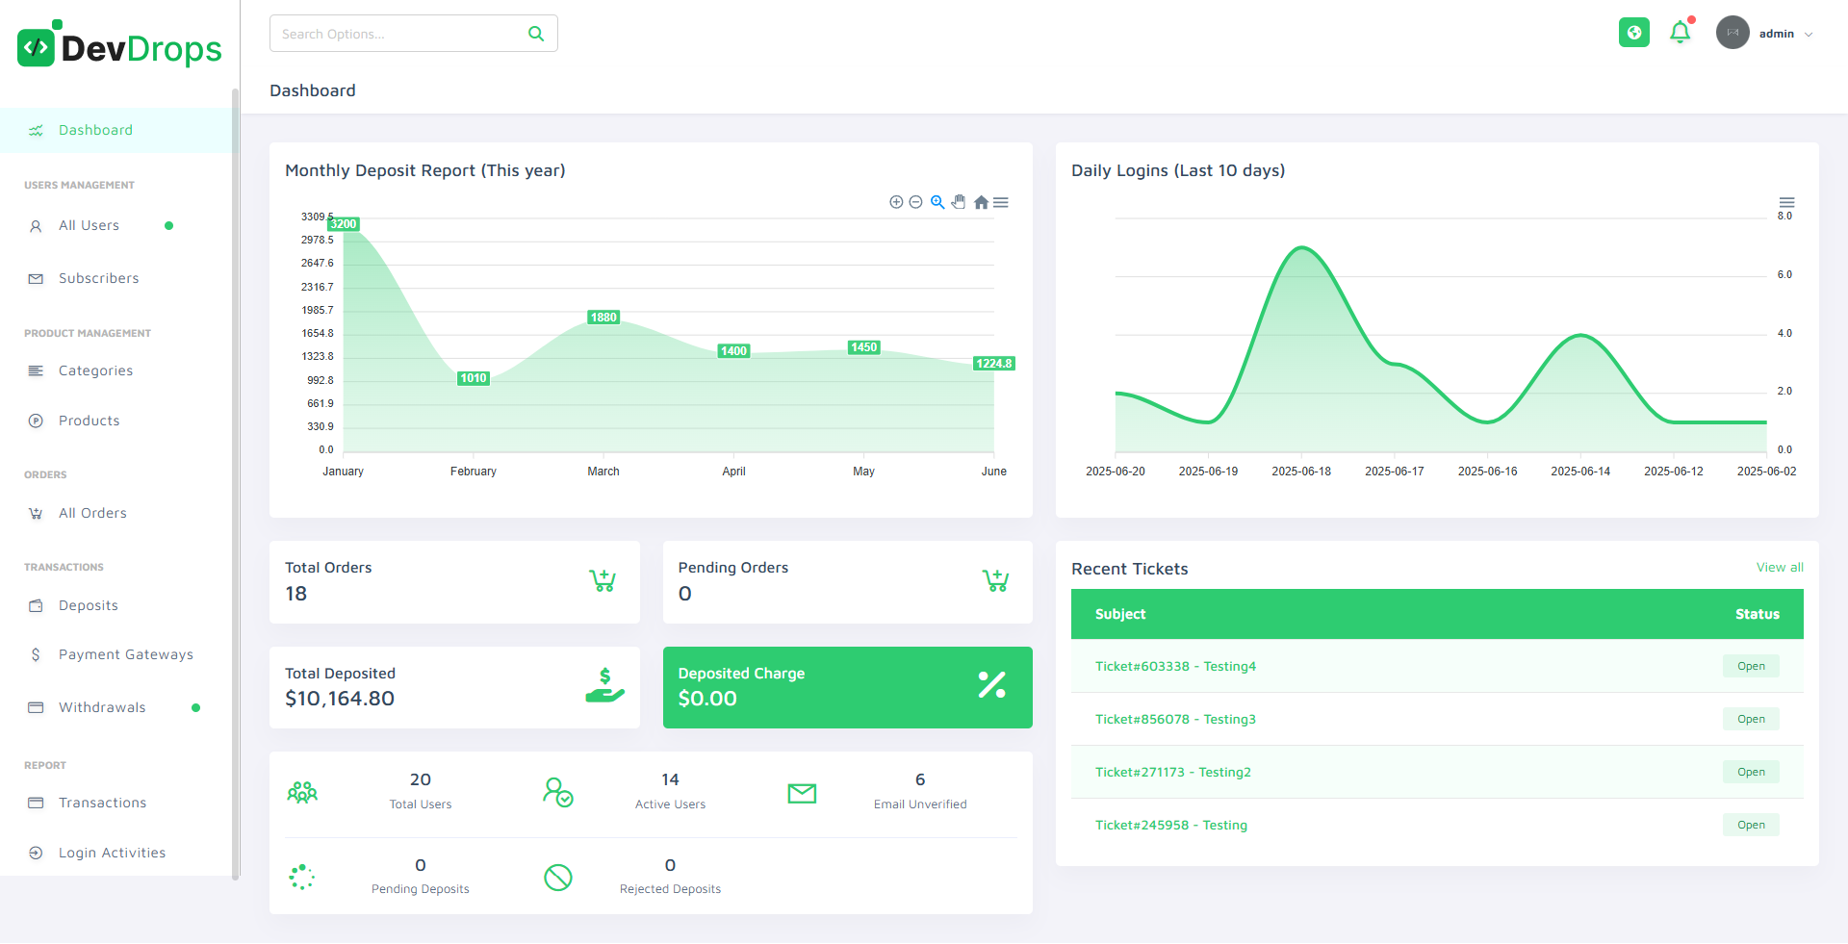Click the 1880 March data label
The width and height of the screenshot is (1848, 944).
[x=603, y=318]
